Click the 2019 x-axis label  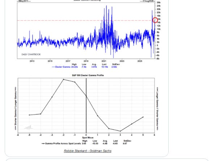tap(86, 61)
